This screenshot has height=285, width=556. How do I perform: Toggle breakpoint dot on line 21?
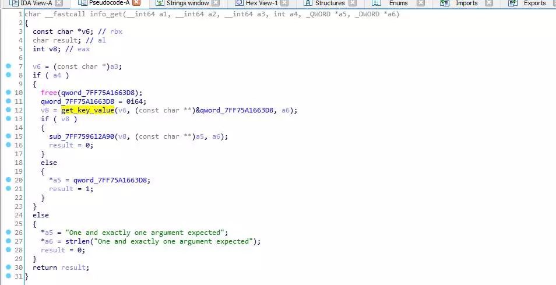click(9, 189)
